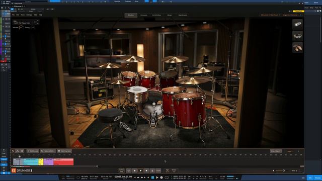Open the Settings menu in EZdrummer
The width and height of the screenshot is (322, 181).
[29, 15]
